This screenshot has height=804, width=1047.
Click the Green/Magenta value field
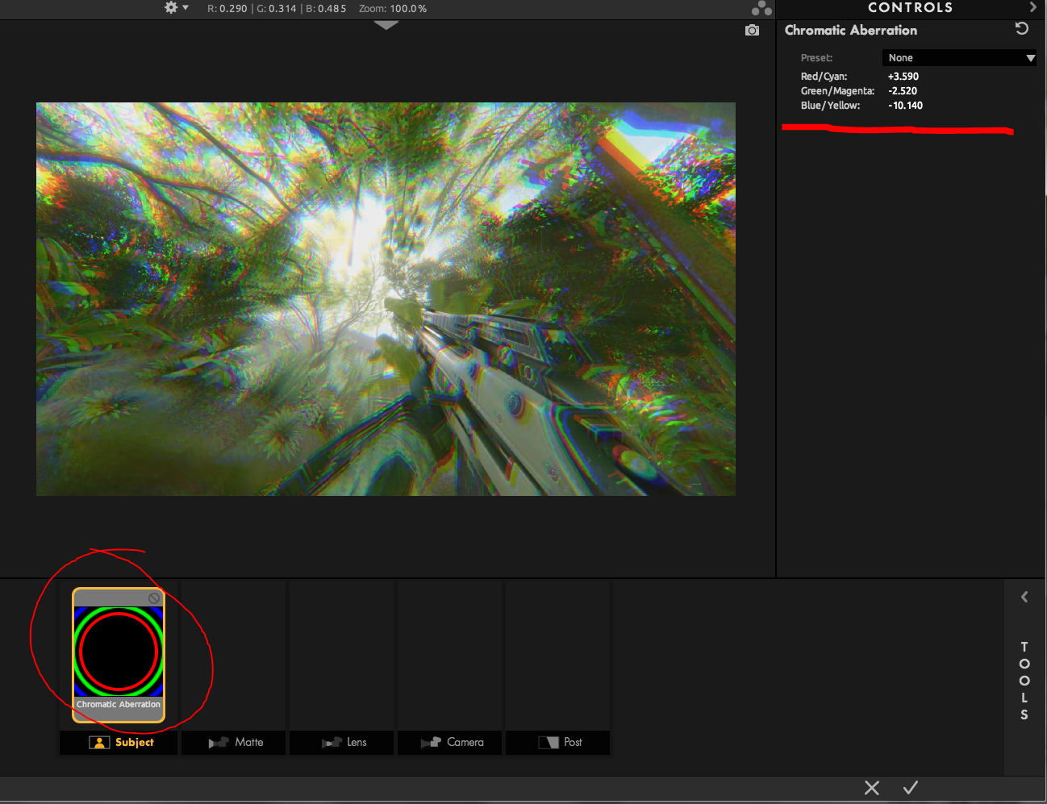point(903,91)
